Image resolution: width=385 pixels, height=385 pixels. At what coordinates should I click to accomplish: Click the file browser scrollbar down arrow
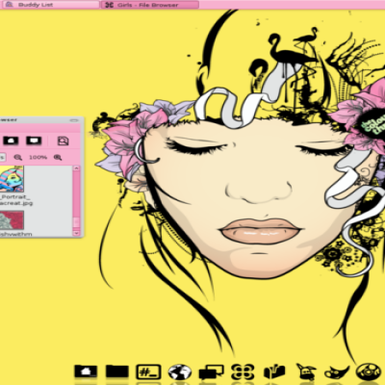click(x=76, y=233)
